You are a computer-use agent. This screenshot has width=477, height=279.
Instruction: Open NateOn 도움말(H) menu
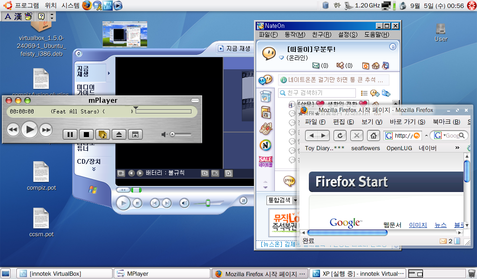376,34
